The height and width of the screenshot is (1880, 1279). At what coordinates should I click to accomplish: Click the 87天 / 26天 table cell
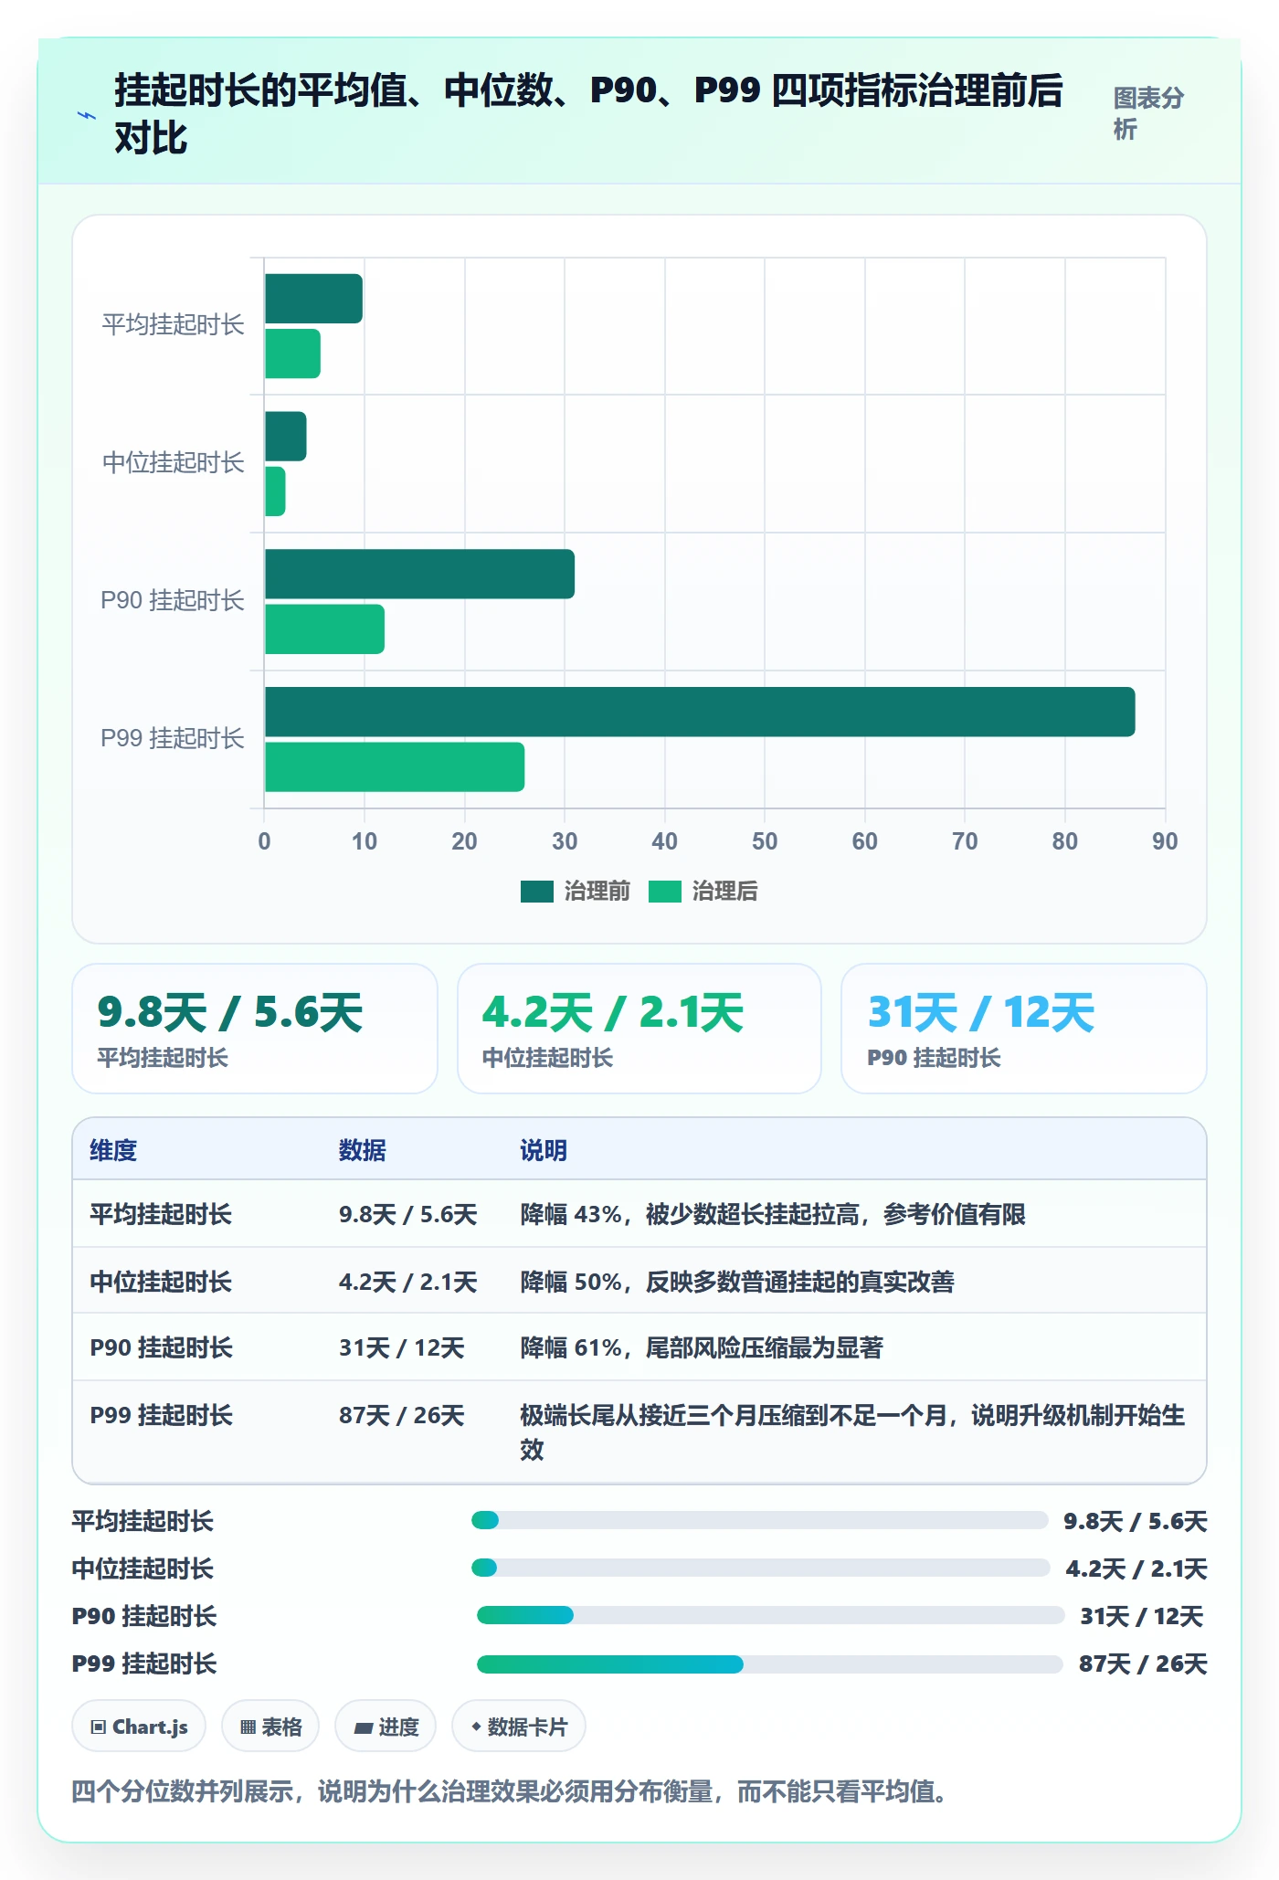click(402, 1415)
